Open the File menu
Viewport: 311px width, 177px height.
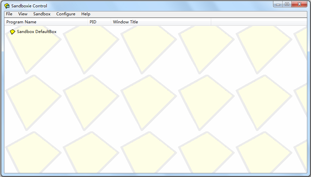point(9,14)
